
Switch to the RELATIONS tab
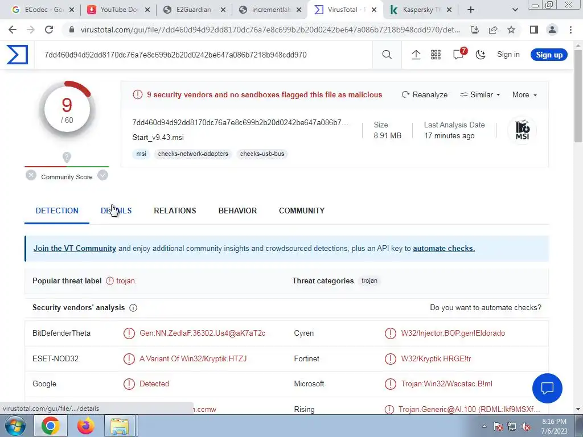pos(175,211)
